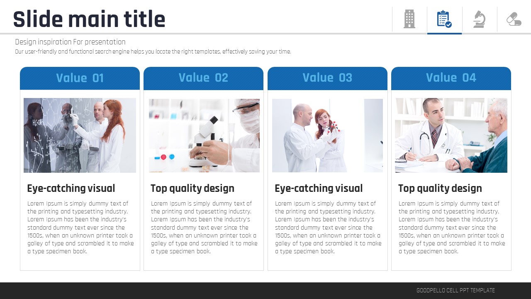Select 'Design inspiration For presentation' subtitle
The width and height of the screenshot is (531, 299).
pyautogui.click(x=70, y=42)
